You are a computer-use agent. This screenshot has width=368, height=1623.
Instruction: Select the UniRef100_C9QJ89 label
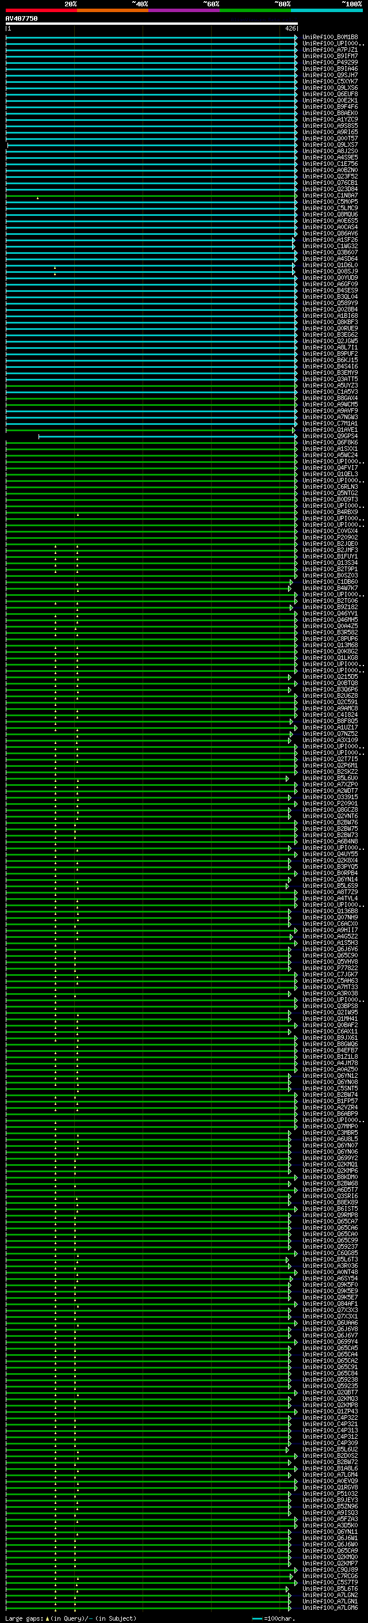point(330,1570)
